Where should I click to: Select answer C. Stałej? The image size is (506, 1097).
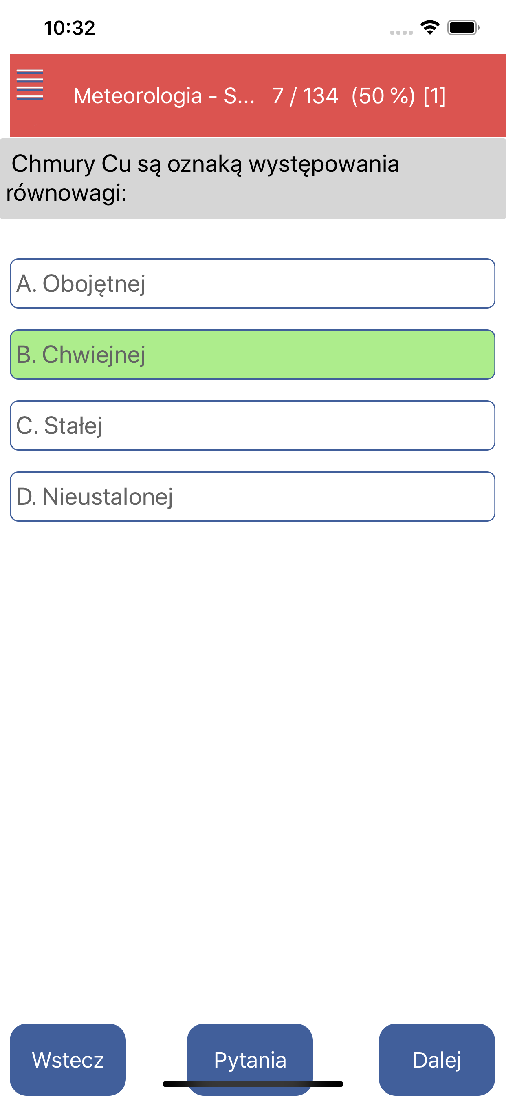(x=253, y=425)
